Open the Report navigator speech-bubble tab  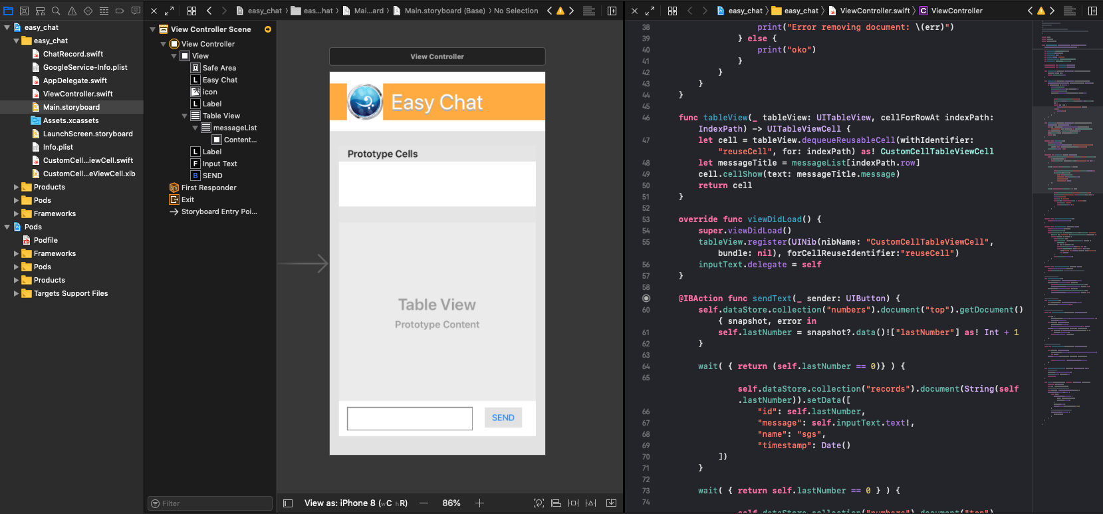136,11
